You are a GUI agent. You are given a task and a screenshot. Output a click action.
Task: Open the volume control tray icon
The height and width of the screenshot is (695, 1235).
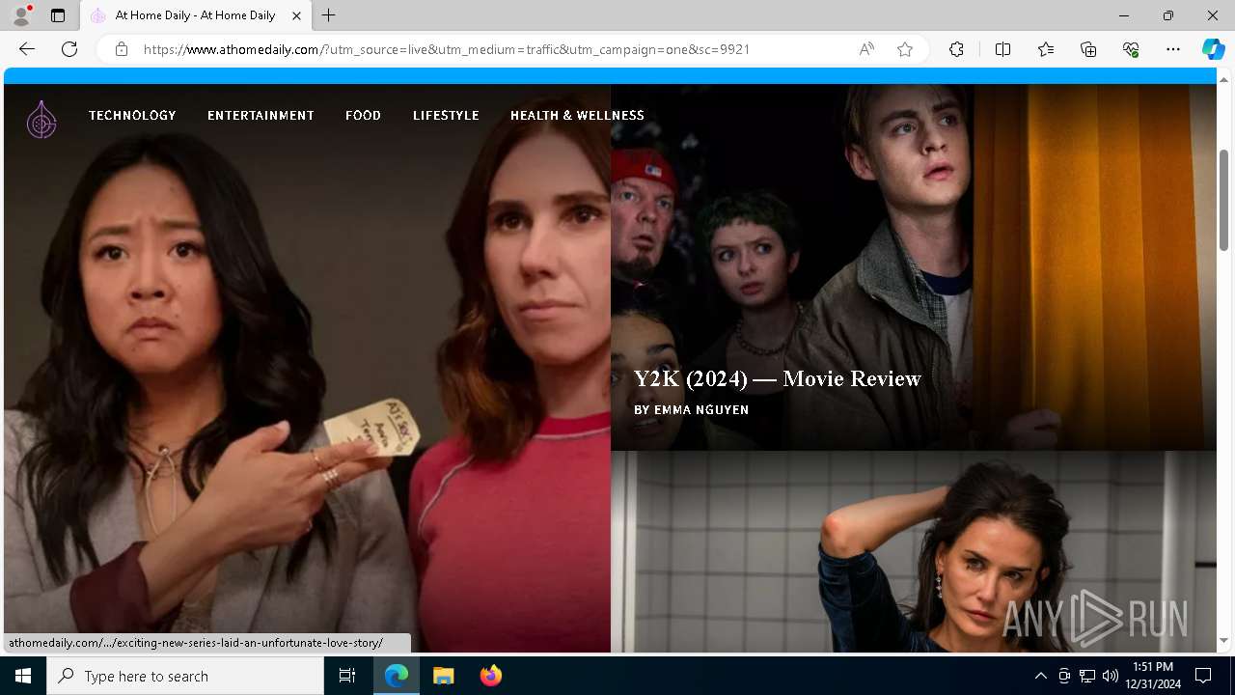(1111, 676)
